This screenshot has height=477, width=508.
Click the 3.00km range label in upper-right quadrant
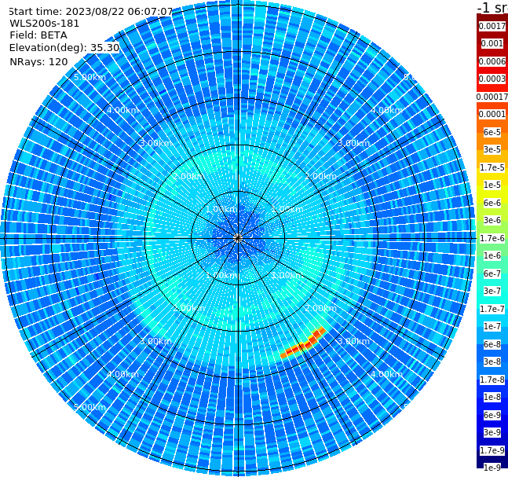[353, 143]
